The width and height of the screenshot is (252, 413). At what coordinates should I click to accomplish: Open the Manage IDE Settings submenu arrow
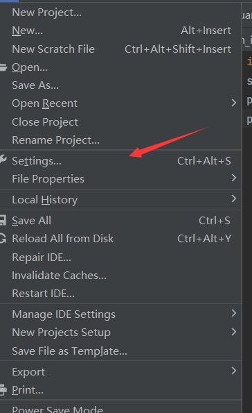coord(233,313)
